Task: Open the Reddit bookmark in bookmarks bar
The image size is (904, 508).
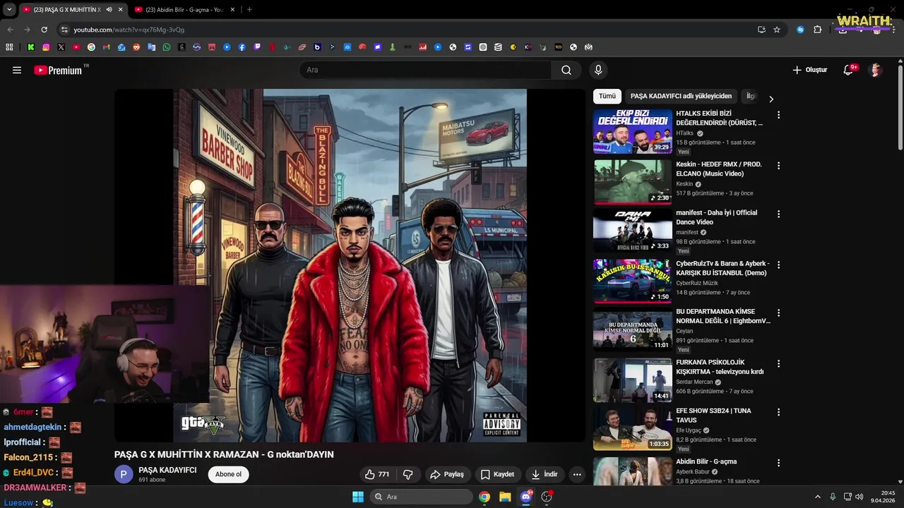Action: 136,47
